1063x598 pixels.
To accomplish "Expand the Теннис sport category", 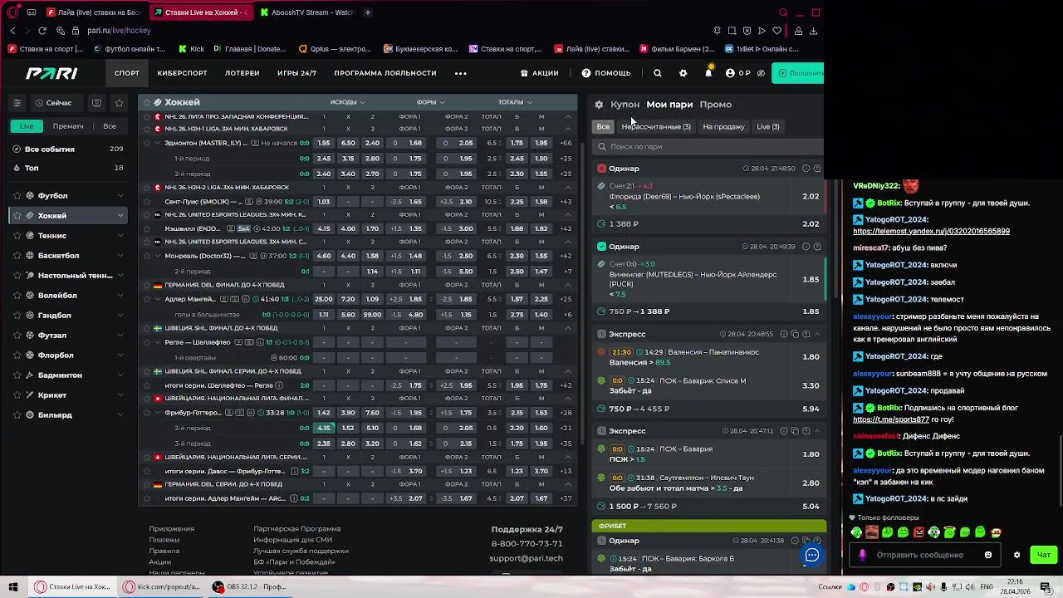I will tap(120, 236).
